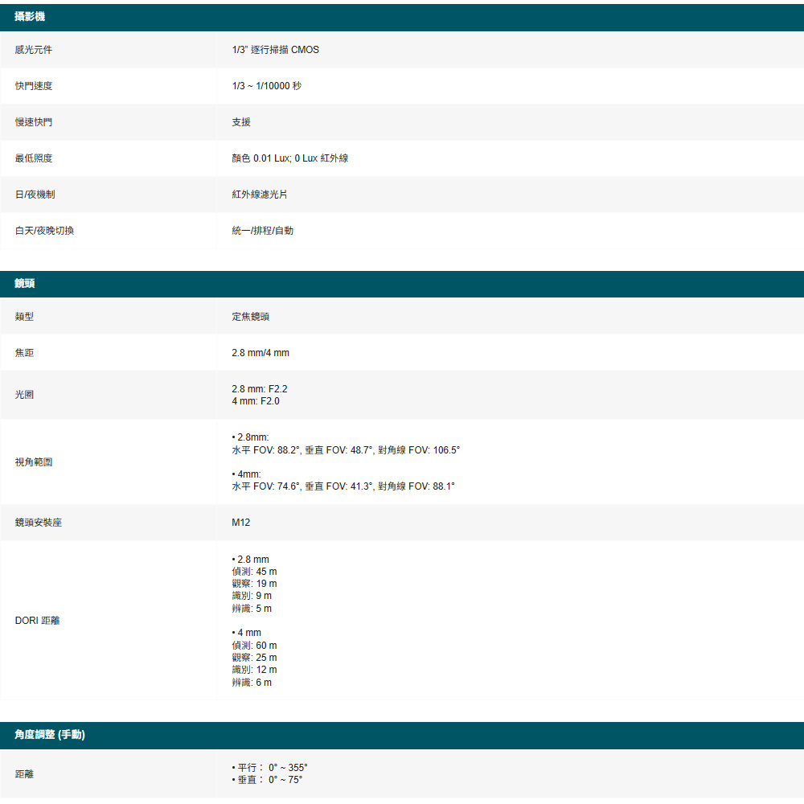Viewport: 804px width, 804px height.
Task: Select the 慢速快門 row label
Action: 34,122
